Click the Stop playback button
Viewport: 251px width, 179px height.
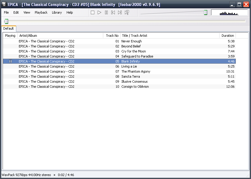93,12
